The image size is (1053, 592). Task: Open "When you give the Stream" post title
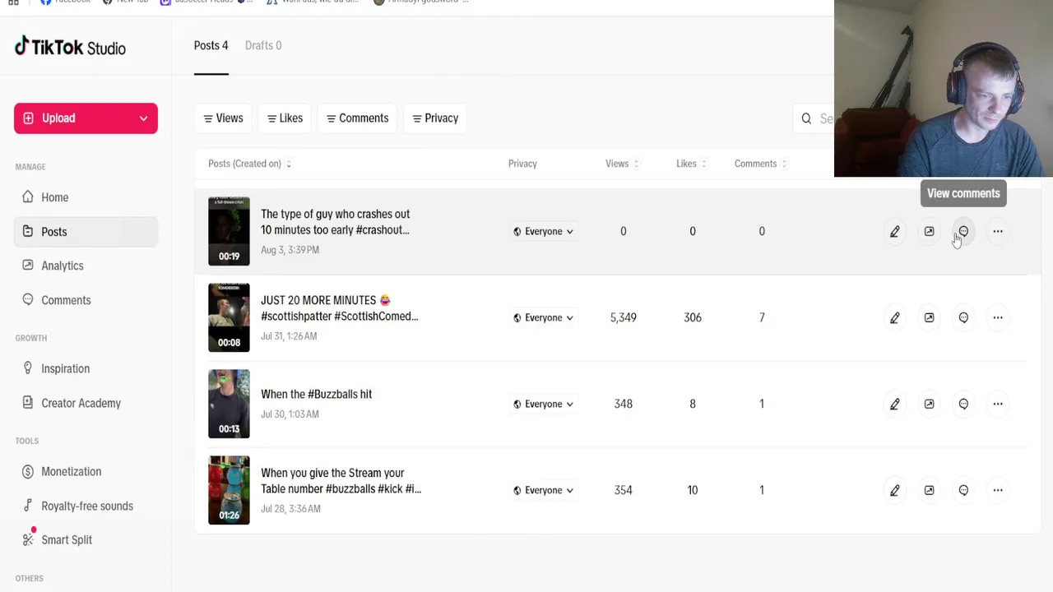click(x=341, y=481)
